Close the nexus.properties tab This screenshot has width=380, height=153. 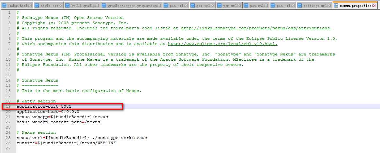click(373, 5)
